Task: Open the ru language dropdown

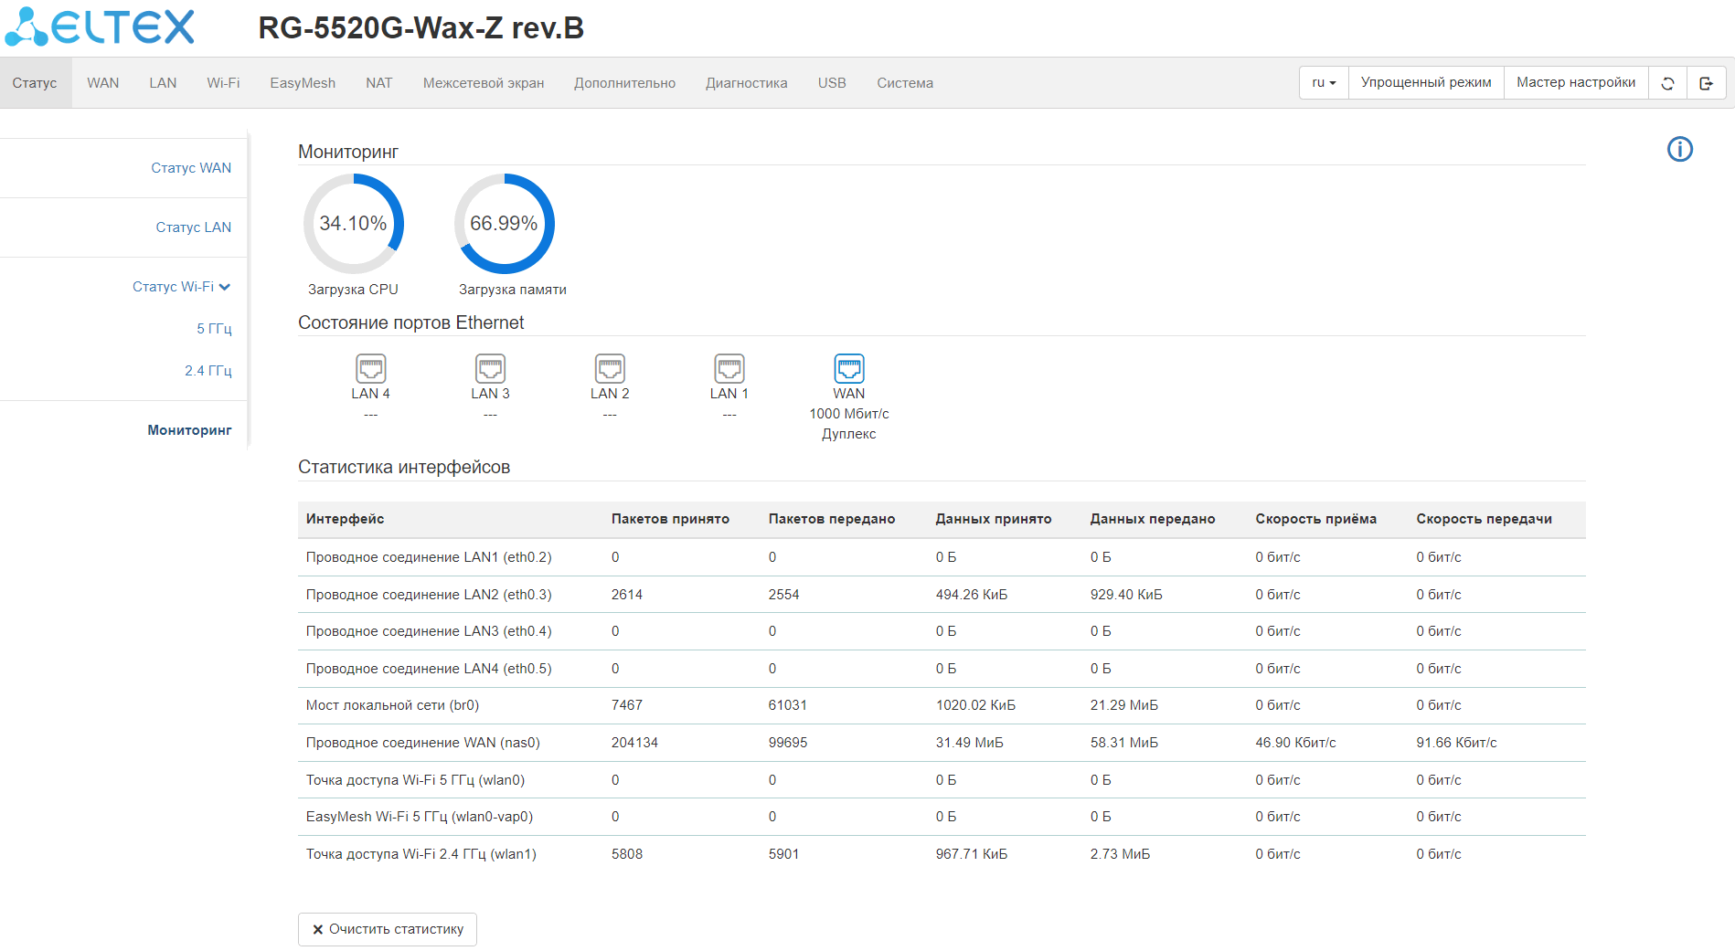Action: point(1324,83)
